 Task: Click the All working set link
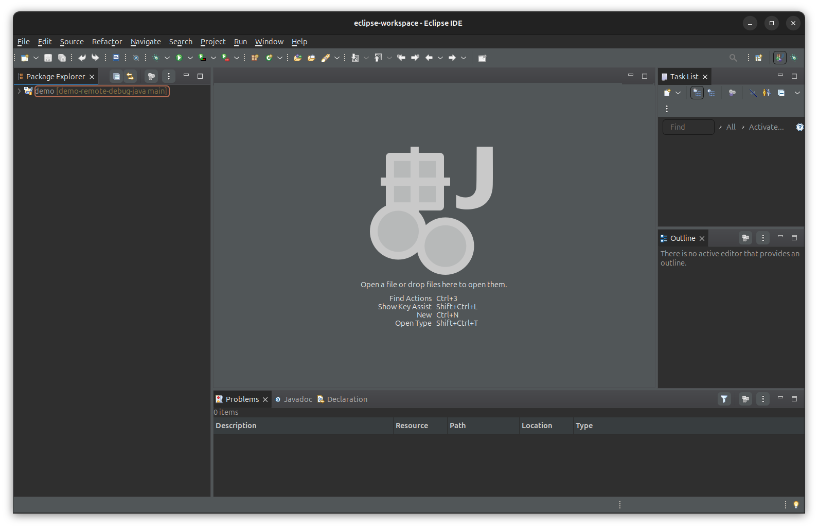pyautogui.click(x=731, y=127)
